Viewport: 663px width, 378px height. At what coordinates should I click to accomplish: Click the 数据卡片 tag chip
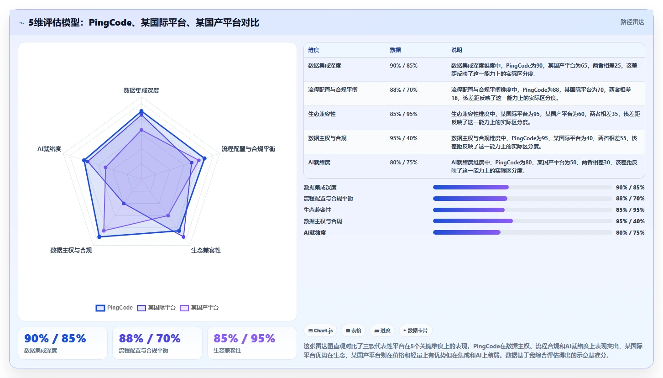415,331
